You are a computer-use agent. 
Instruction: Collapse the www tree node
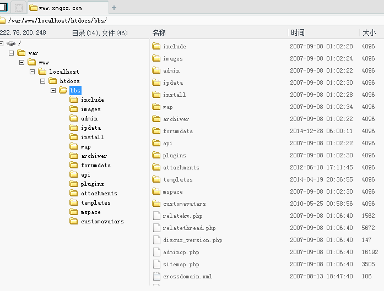point(22,62)
